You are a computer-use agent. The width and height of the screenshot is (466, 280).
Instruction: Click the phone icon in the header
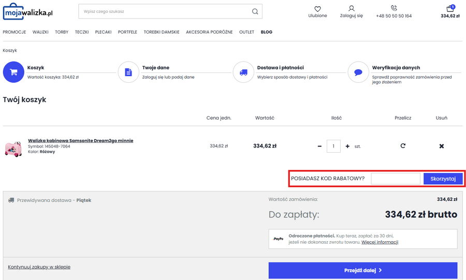click(394, 8)
